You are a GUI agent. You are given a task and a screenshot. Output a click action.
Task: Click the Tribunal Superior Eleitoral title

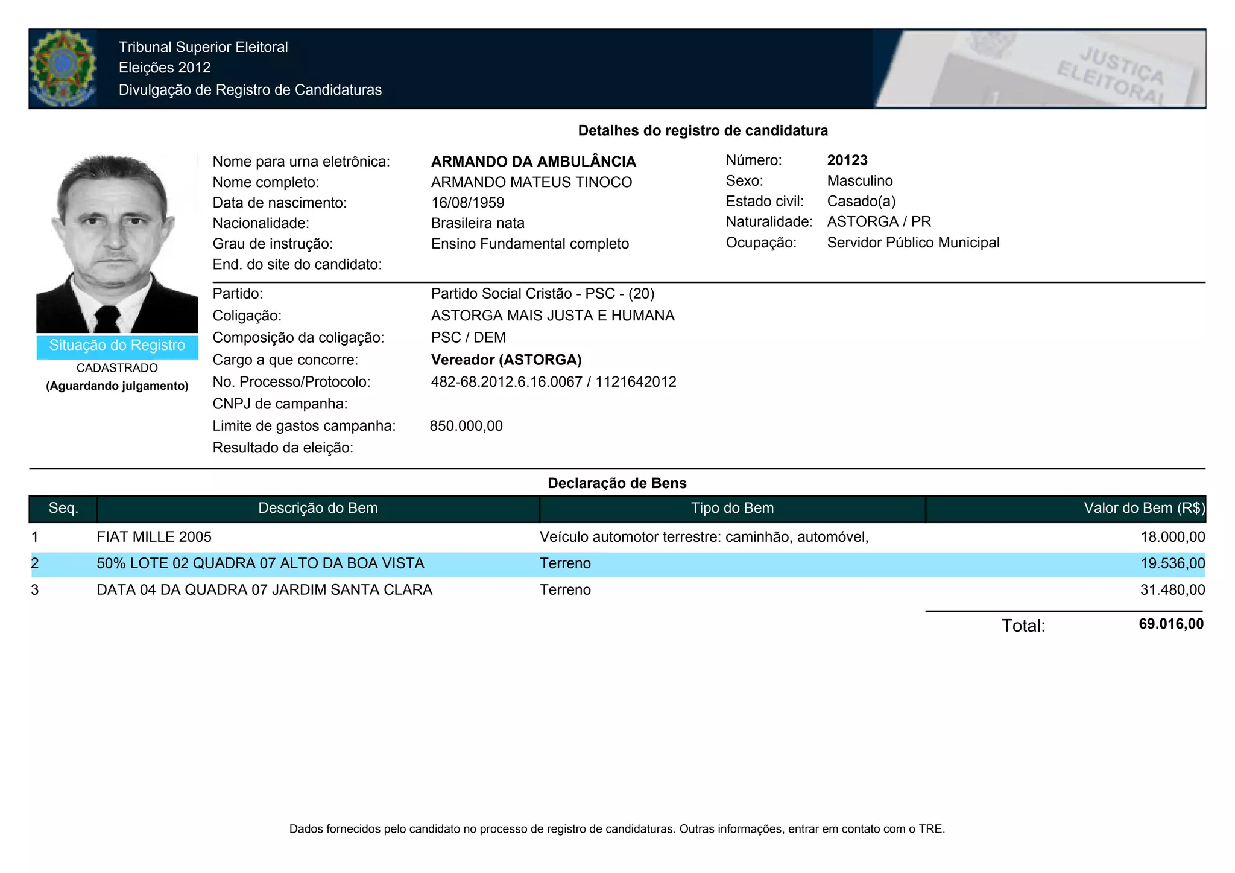(x=203, y=47)
